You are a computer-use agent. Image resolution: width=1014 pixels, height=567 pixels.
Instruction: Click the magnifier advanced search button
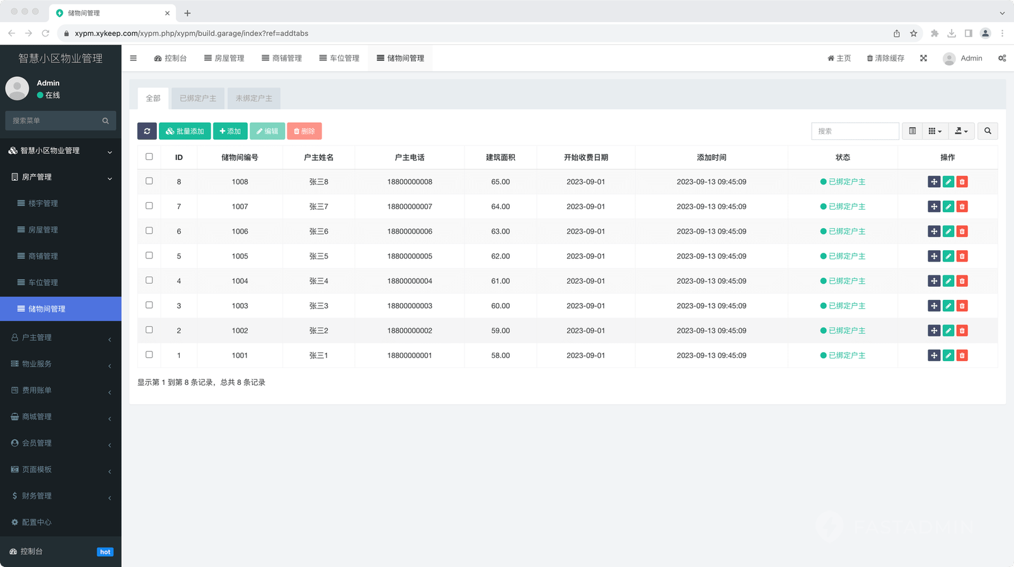coord(988,131)
